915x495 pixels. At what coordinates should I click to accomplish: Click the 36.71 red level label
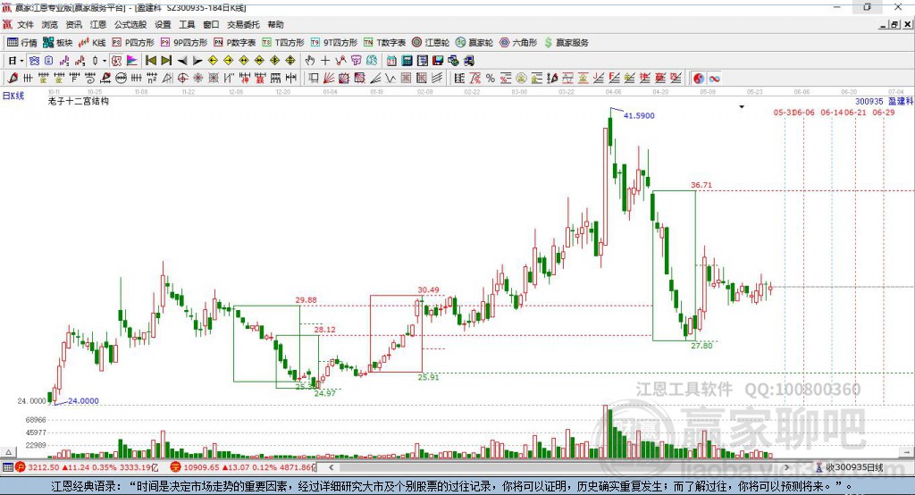click(701, 185)
